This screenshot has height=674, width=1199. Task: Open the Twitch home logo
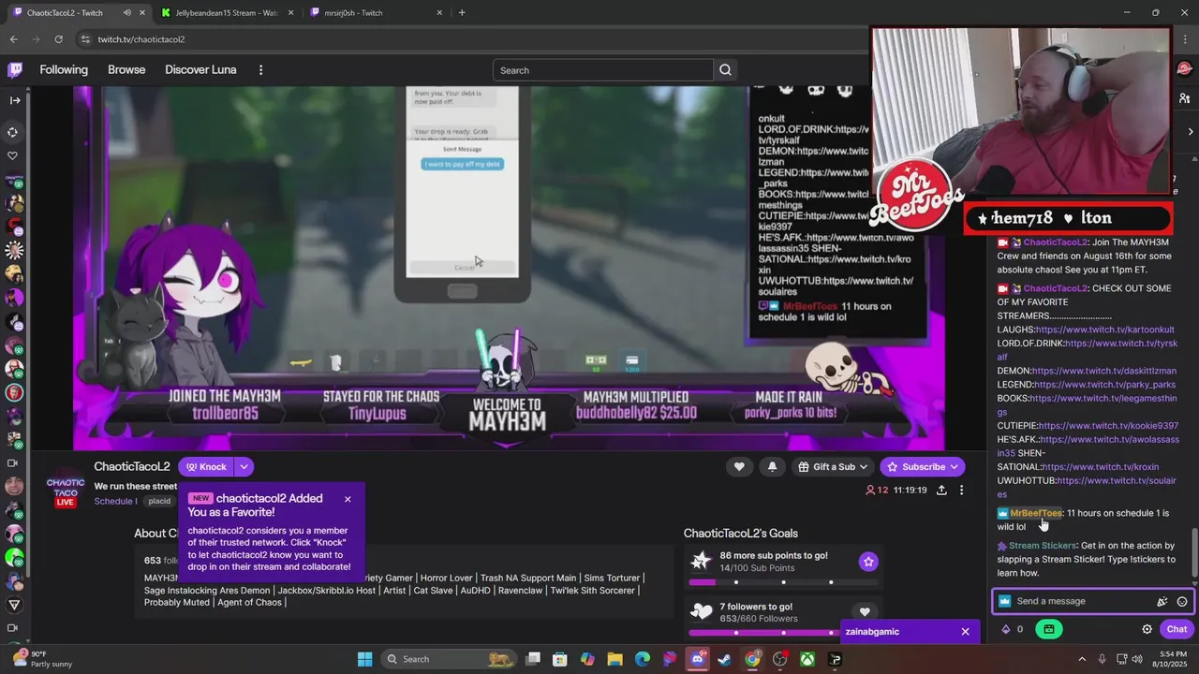coord(15,70)
